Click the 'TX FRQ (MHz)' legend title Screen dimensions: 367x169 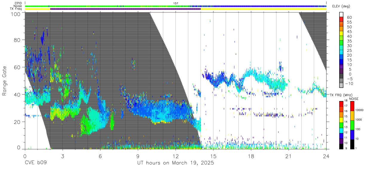click(x=341, y=95)
